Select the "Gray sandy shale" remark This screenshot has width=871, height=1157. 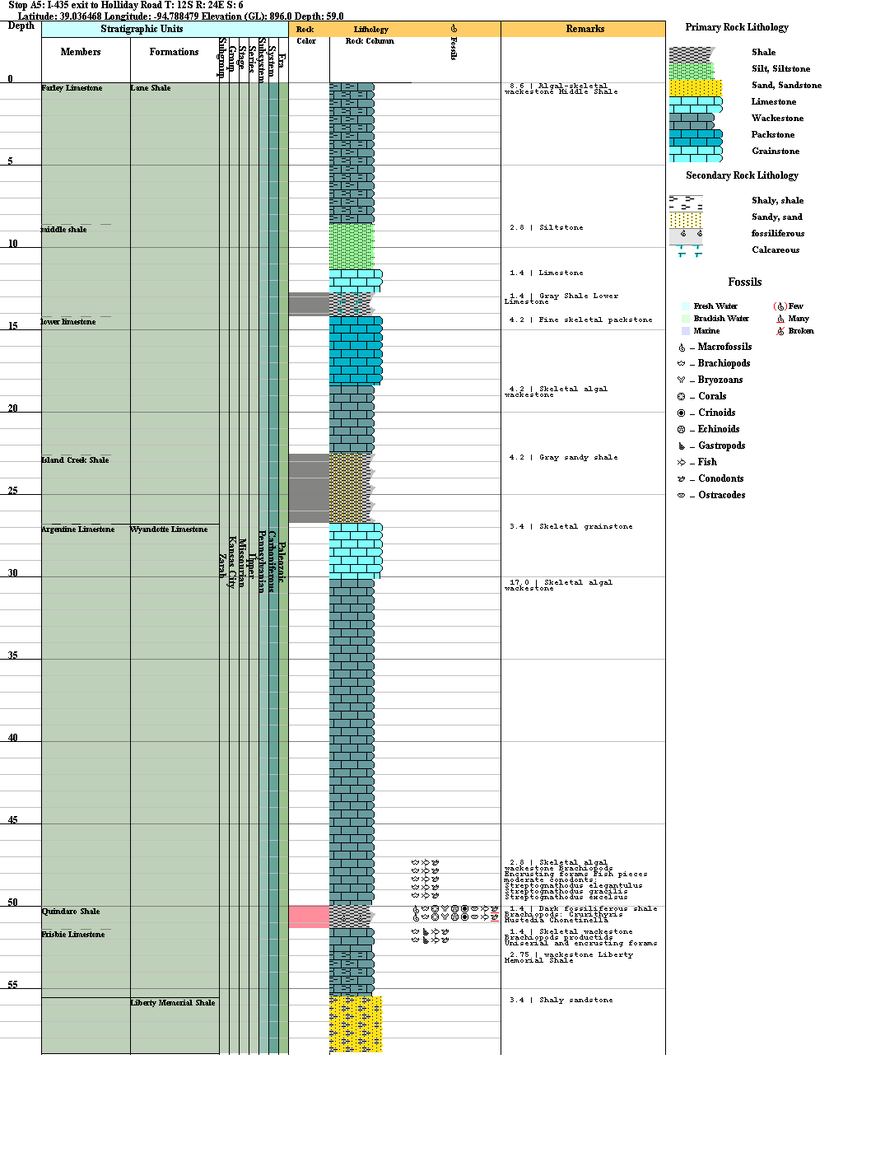[578, 457]
